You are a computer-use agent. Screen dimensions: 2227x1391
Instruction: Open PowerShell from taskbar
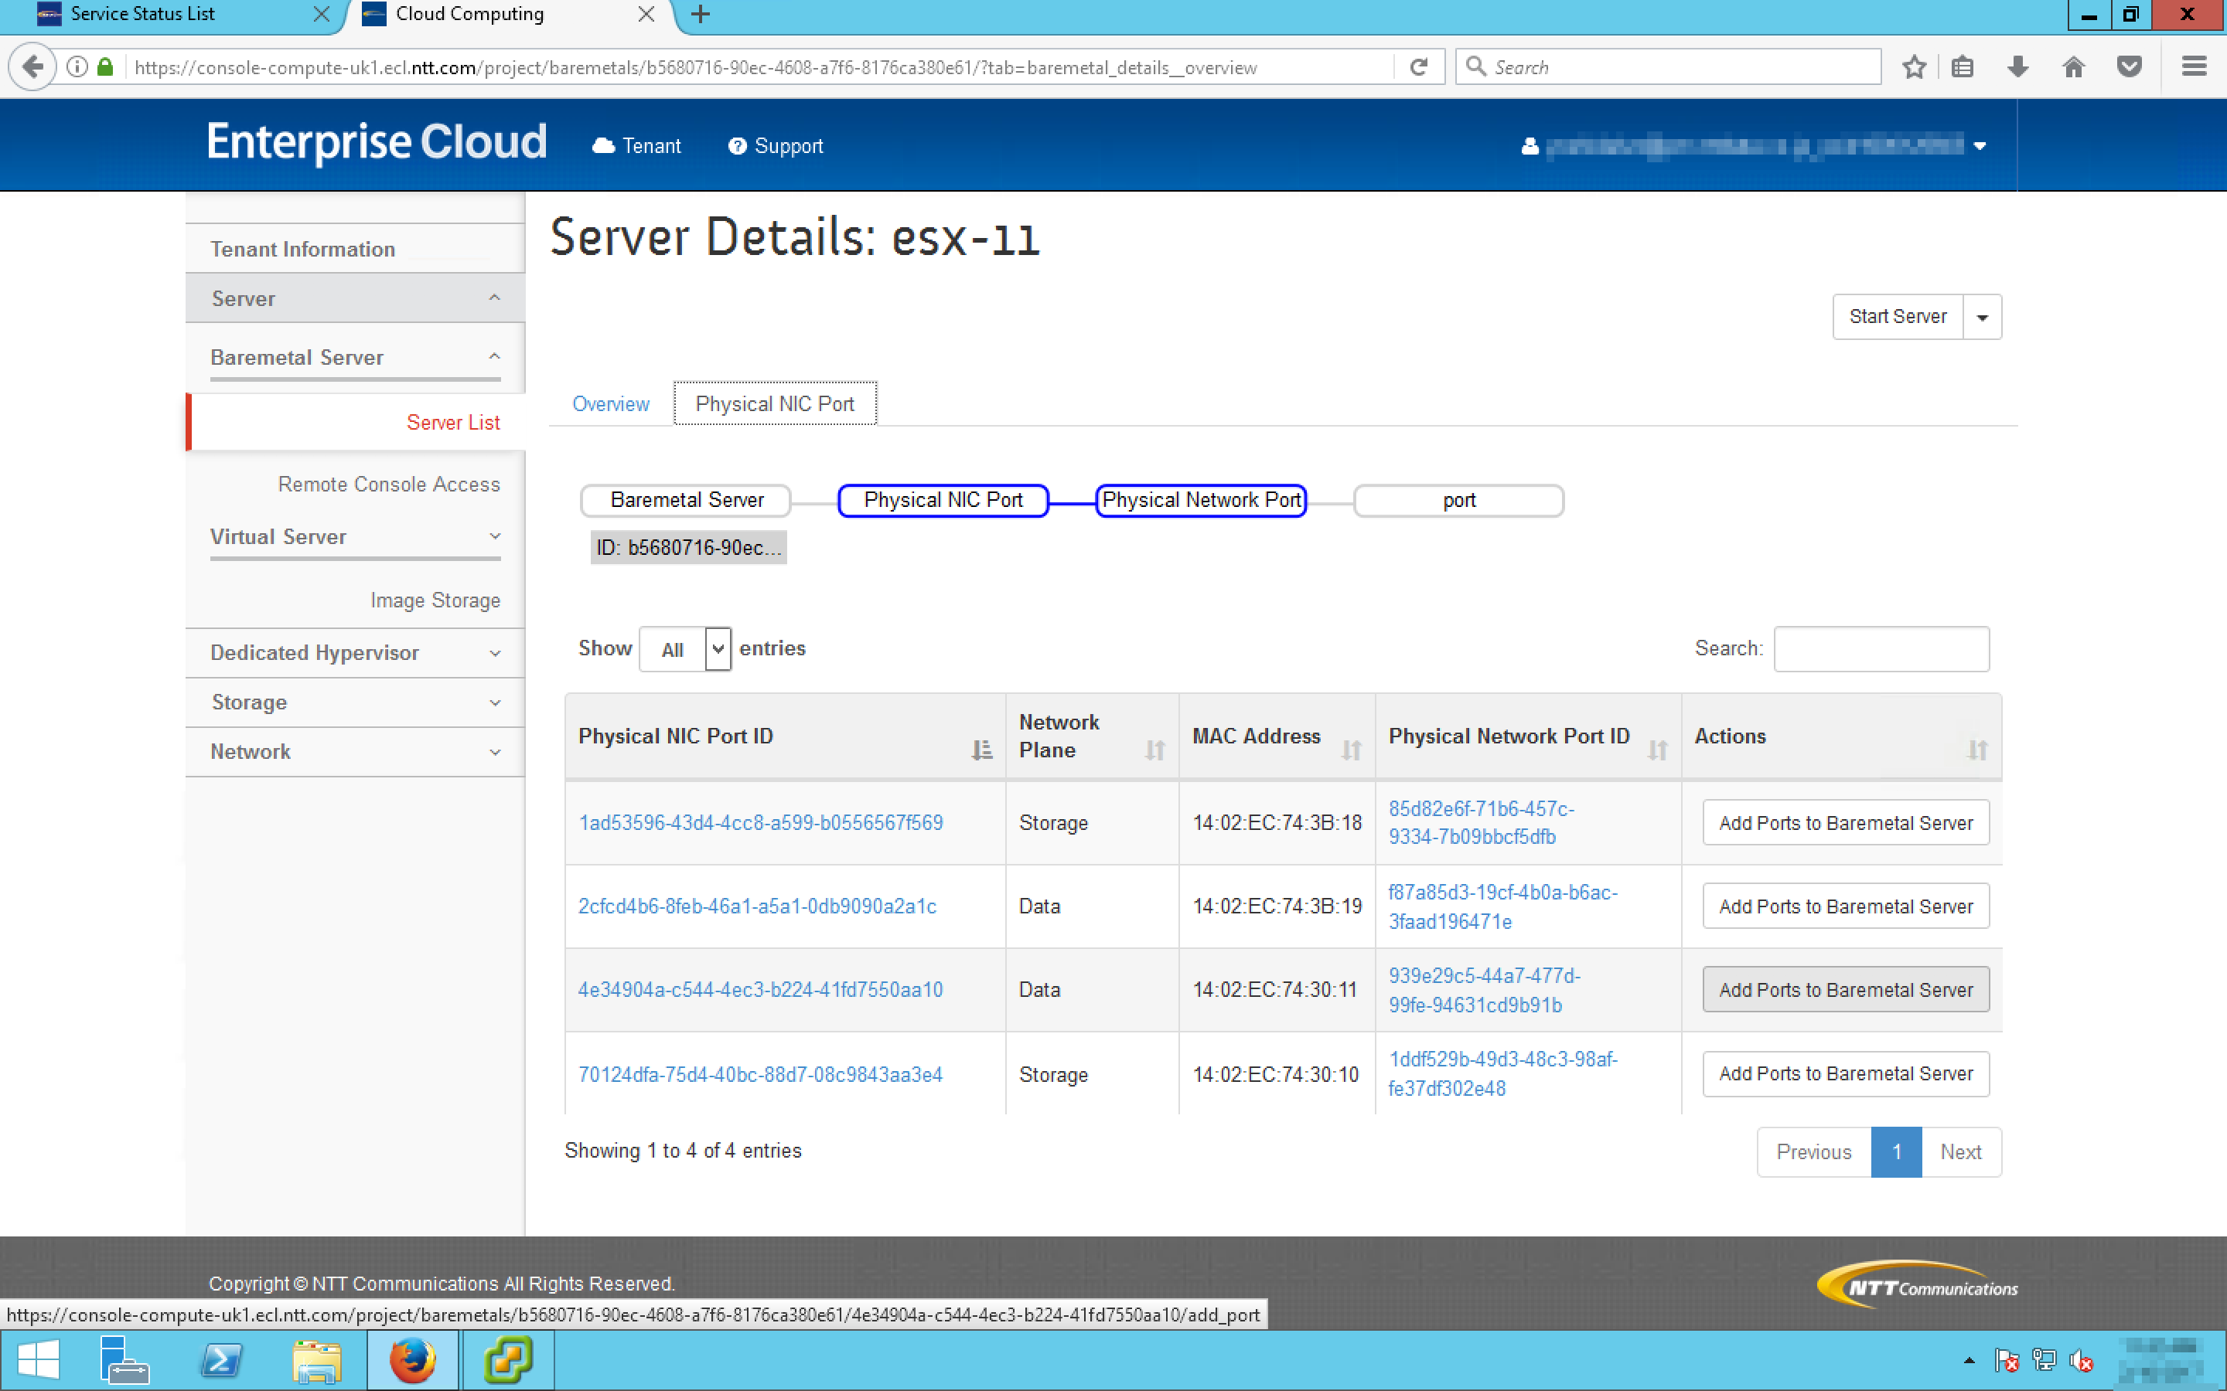click(x=222, y=1360)
